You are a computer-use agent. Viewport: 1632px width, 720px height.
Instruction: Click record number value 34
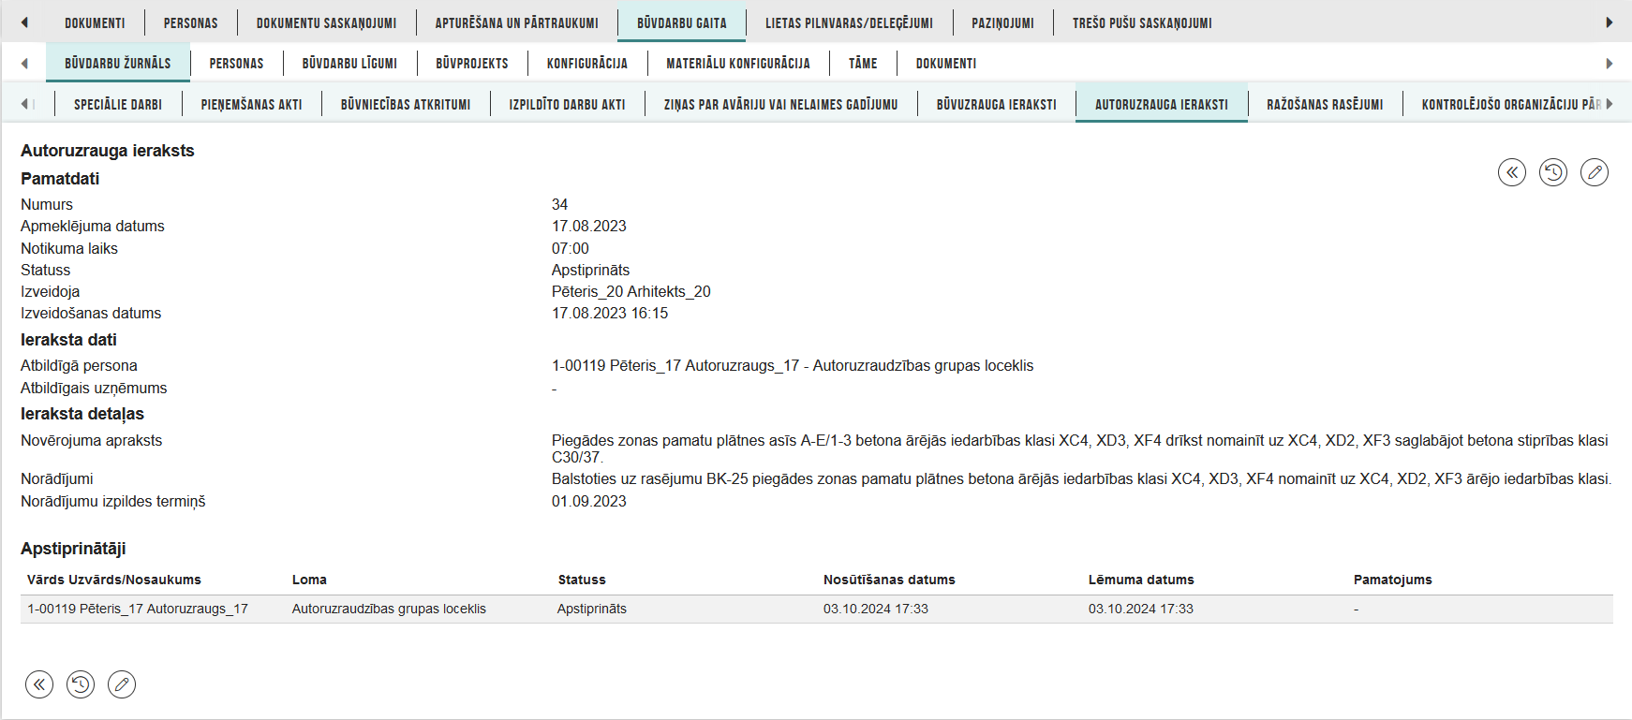click(559, 204)
